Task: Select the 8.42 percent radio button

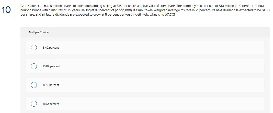Action: click(x=33, y=48)
